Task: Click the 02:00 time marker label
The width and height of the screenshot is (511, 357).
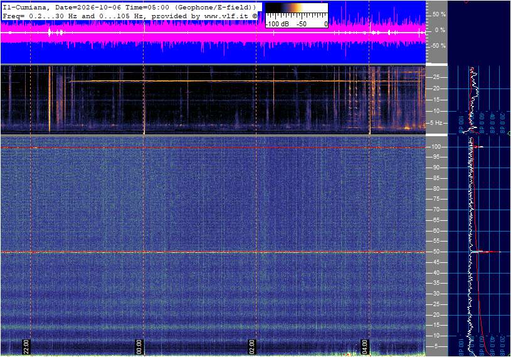Action: click(252, 346)
